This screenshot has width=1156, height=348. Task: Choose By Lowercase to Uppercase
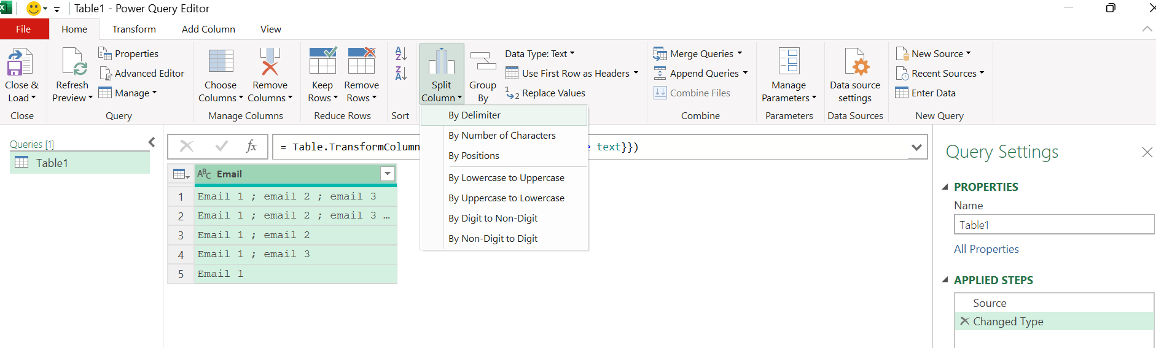504,177
